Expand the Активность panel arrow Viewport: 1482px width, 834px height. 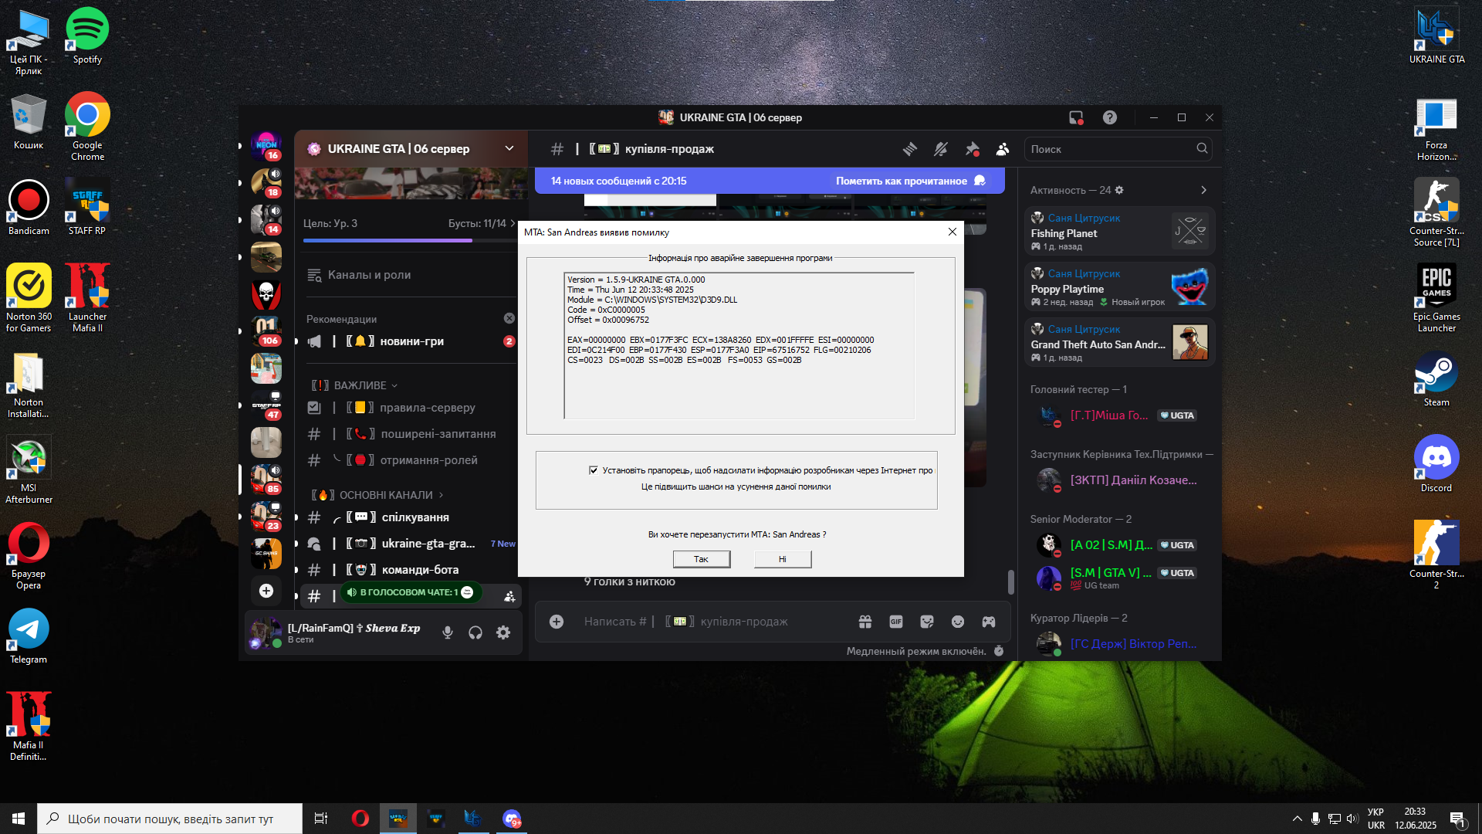[x=1203, y=190]
